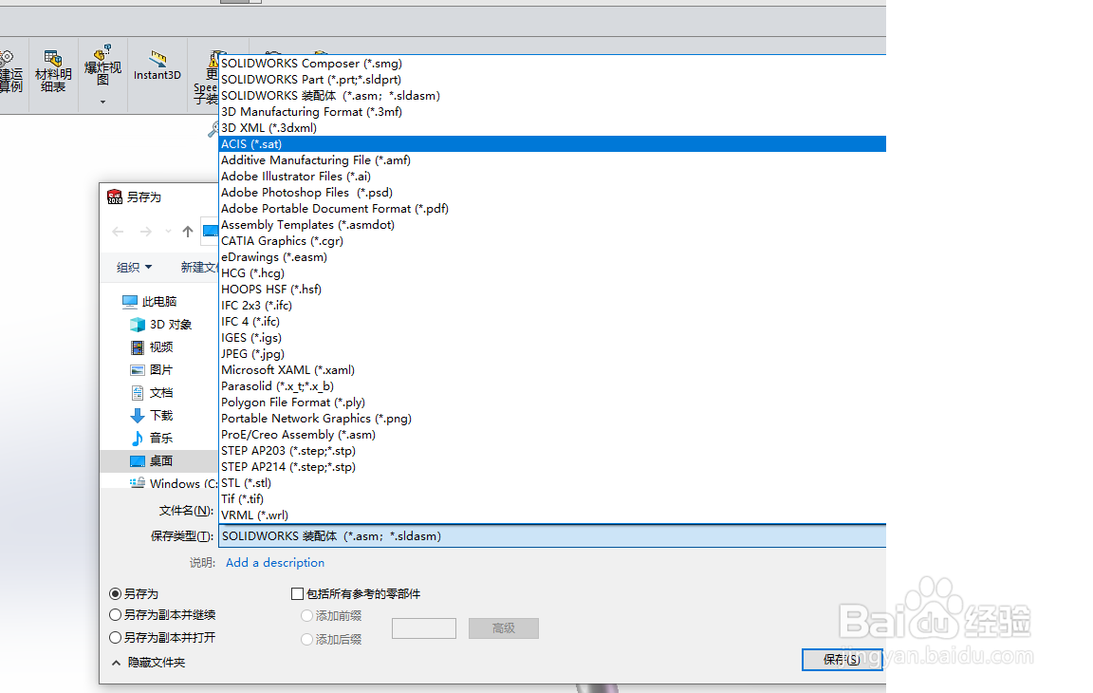Select 此电脑 in the navigation tree

(x=150, y=301)
